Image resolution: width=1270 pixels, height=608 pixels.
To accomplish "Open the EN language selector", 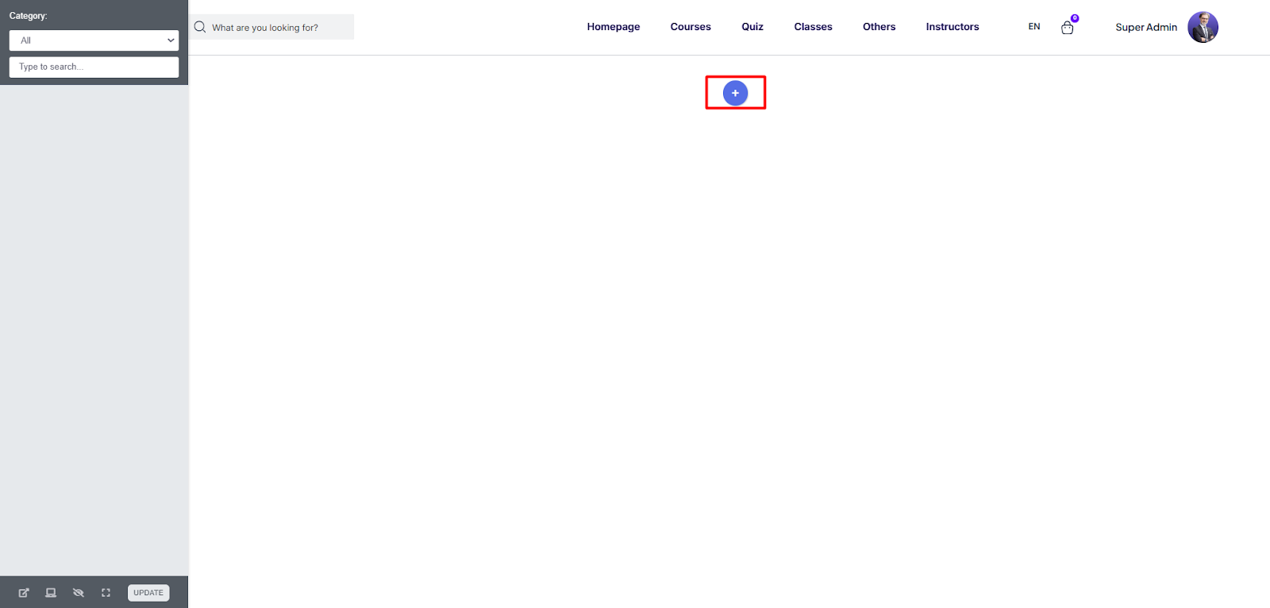I will [1034, 27].
